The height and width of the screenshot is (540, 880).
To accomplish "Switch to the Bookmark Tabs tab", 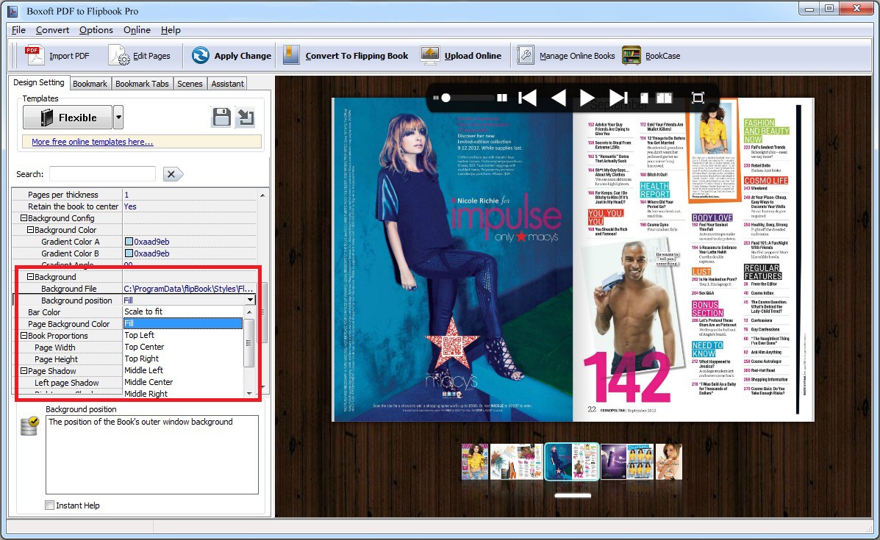I will click(x=142, y=84).
